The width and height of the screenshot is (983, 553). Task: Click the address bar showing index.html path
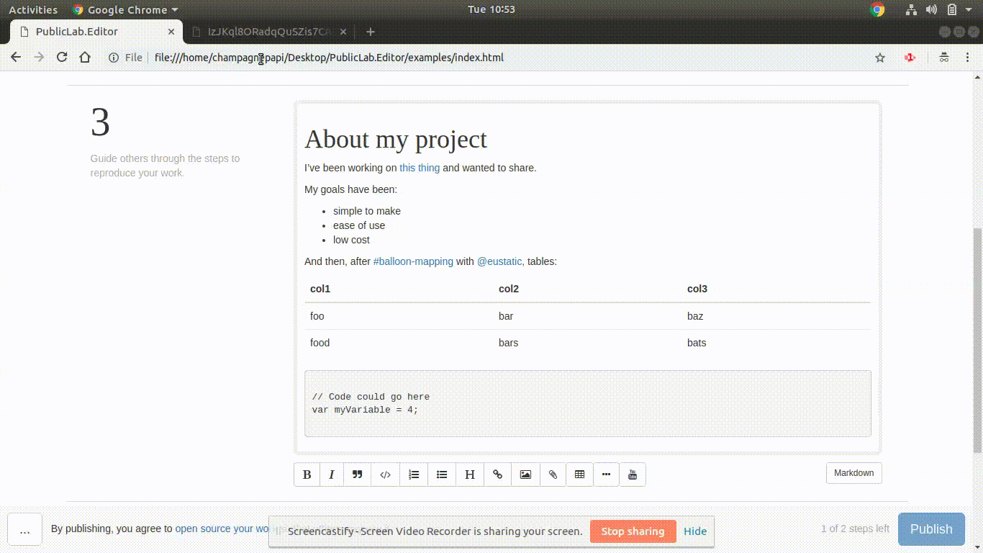point(328,58)
